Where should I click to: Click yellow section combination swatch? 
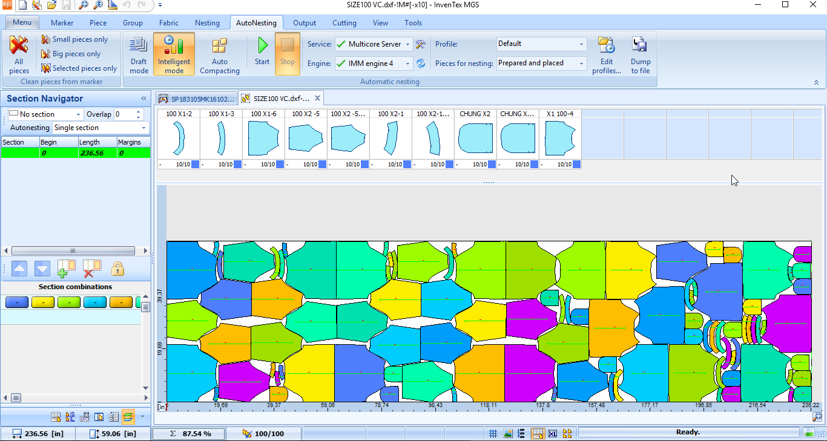click(x=43, y=302)
